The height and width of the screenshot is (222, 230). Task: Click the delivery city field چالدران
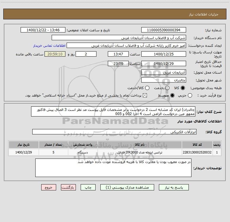tap(164, 80)
